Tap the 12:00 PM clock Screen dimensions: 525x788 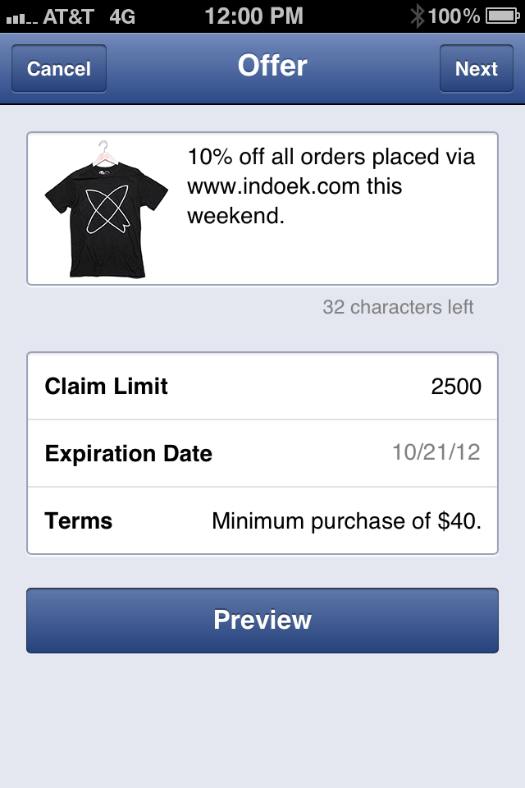(x=254, y=16)
